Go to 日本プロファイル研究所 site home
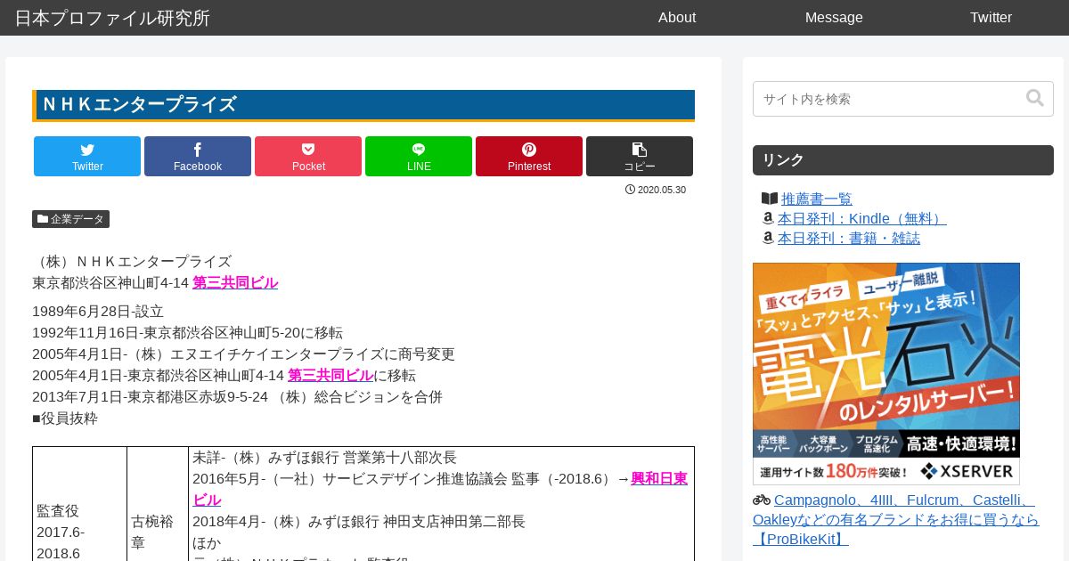1069x561 pixels. 112,18
